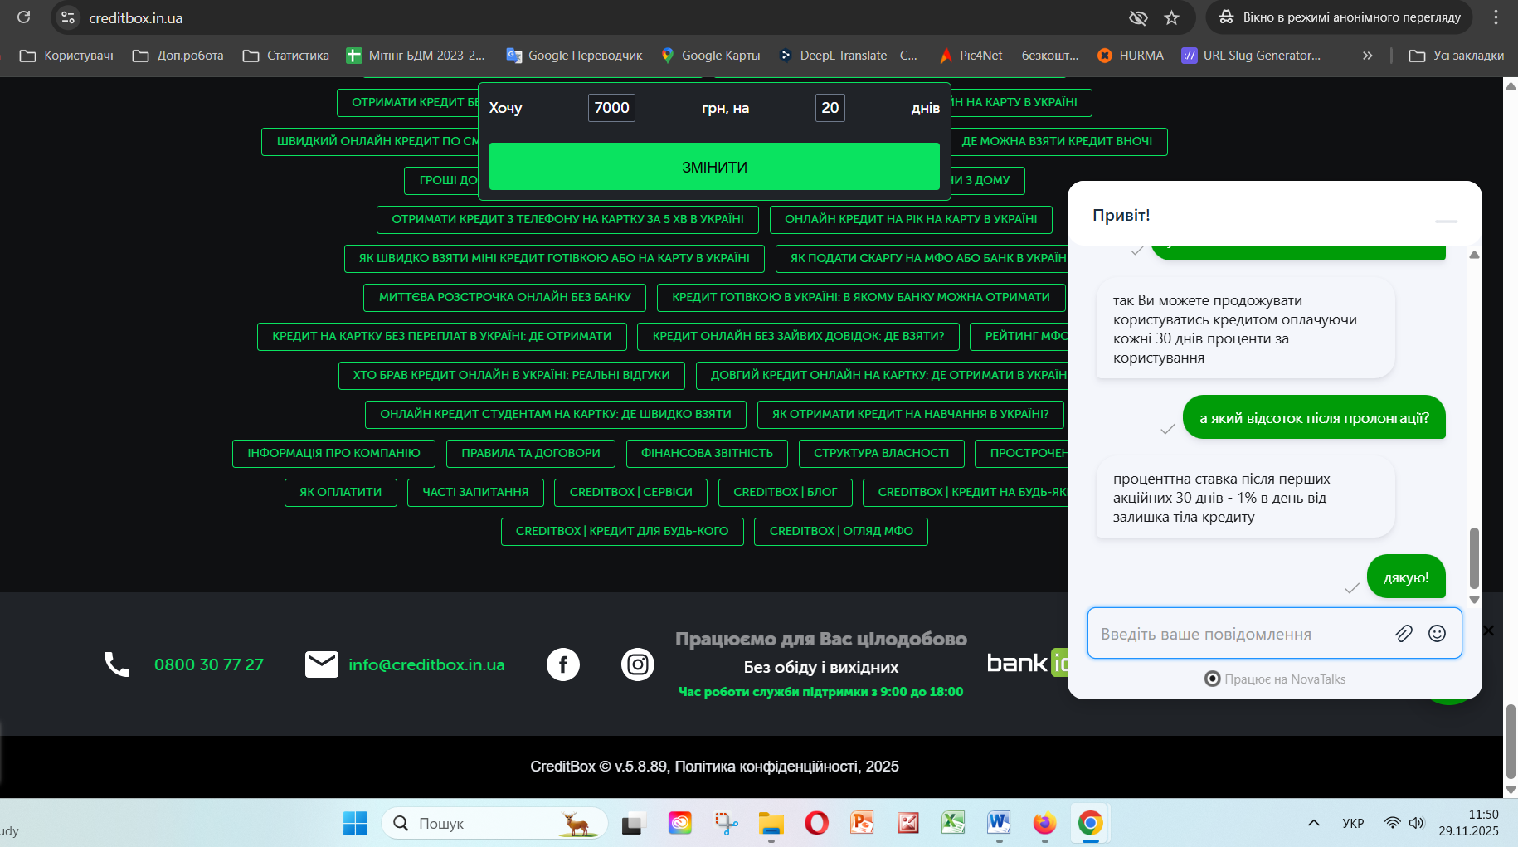Screen dimensions: 1518x847
Task: Minimize the Привіт! chat widget
Action: point(1446,221)
